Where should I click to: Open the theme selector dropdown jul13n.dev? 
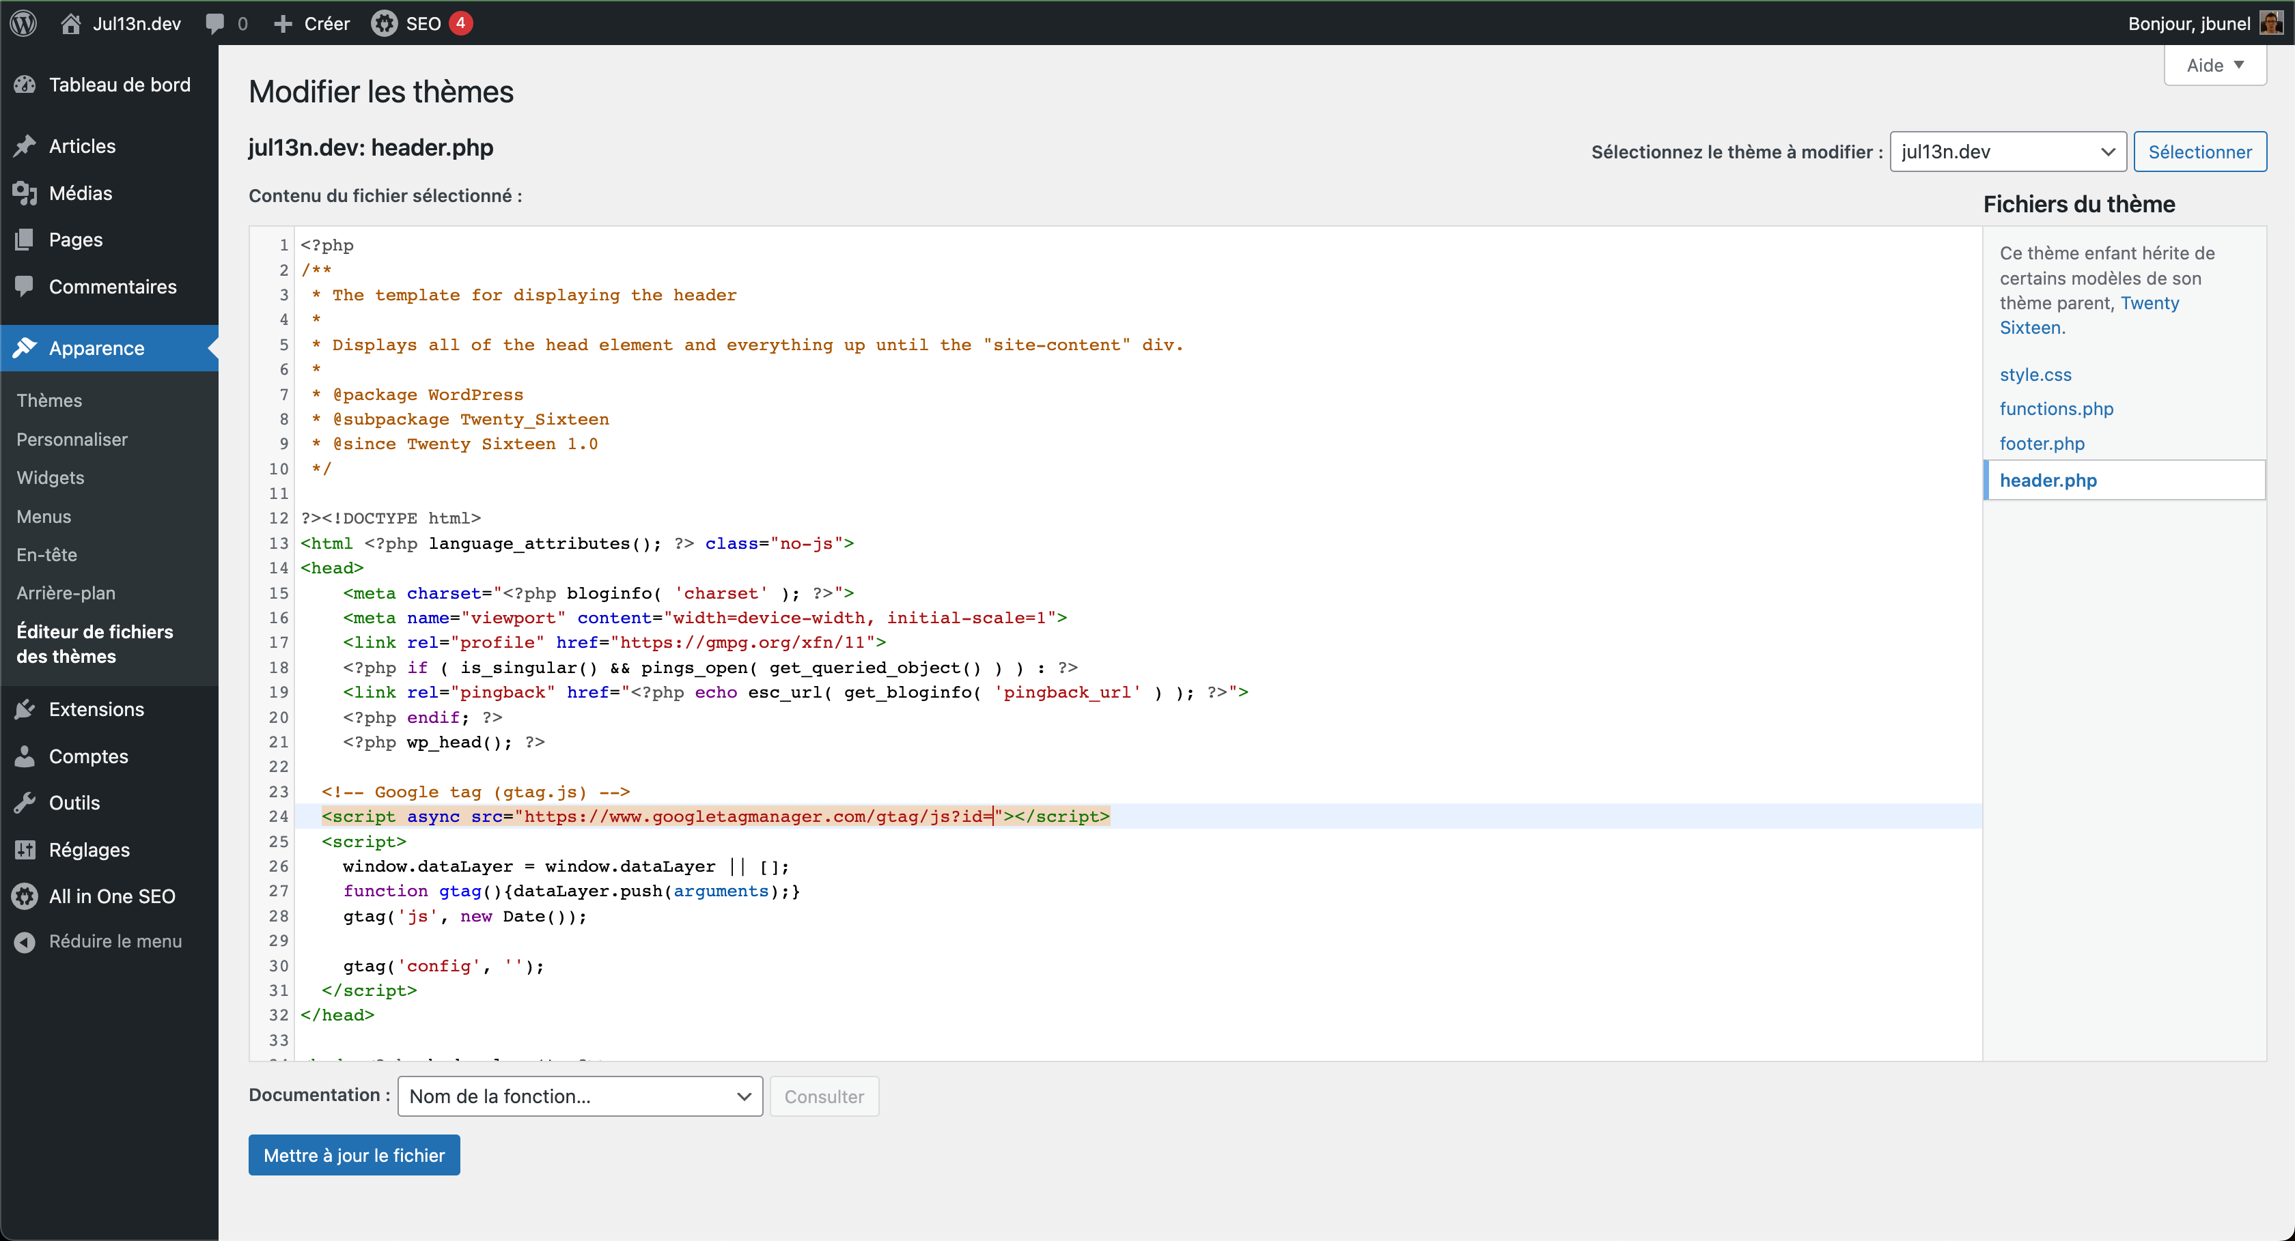click(x=2008, y=152)
